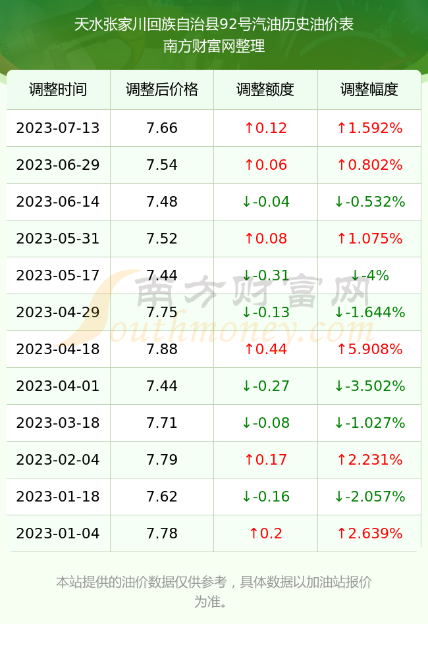Select the 调整额度 column header
This screenshot has width=428, height=645.
coord(265,90)
